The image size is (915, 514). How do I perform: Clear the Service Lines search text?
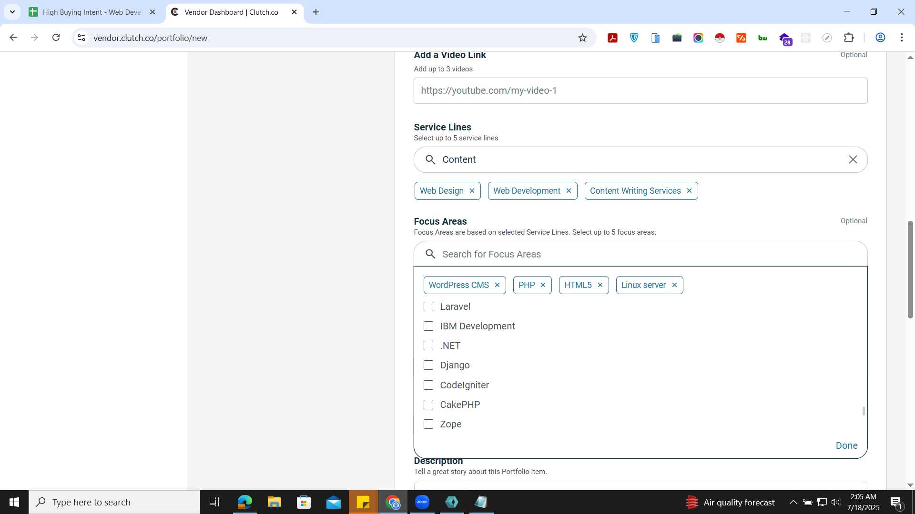point(853,160)
